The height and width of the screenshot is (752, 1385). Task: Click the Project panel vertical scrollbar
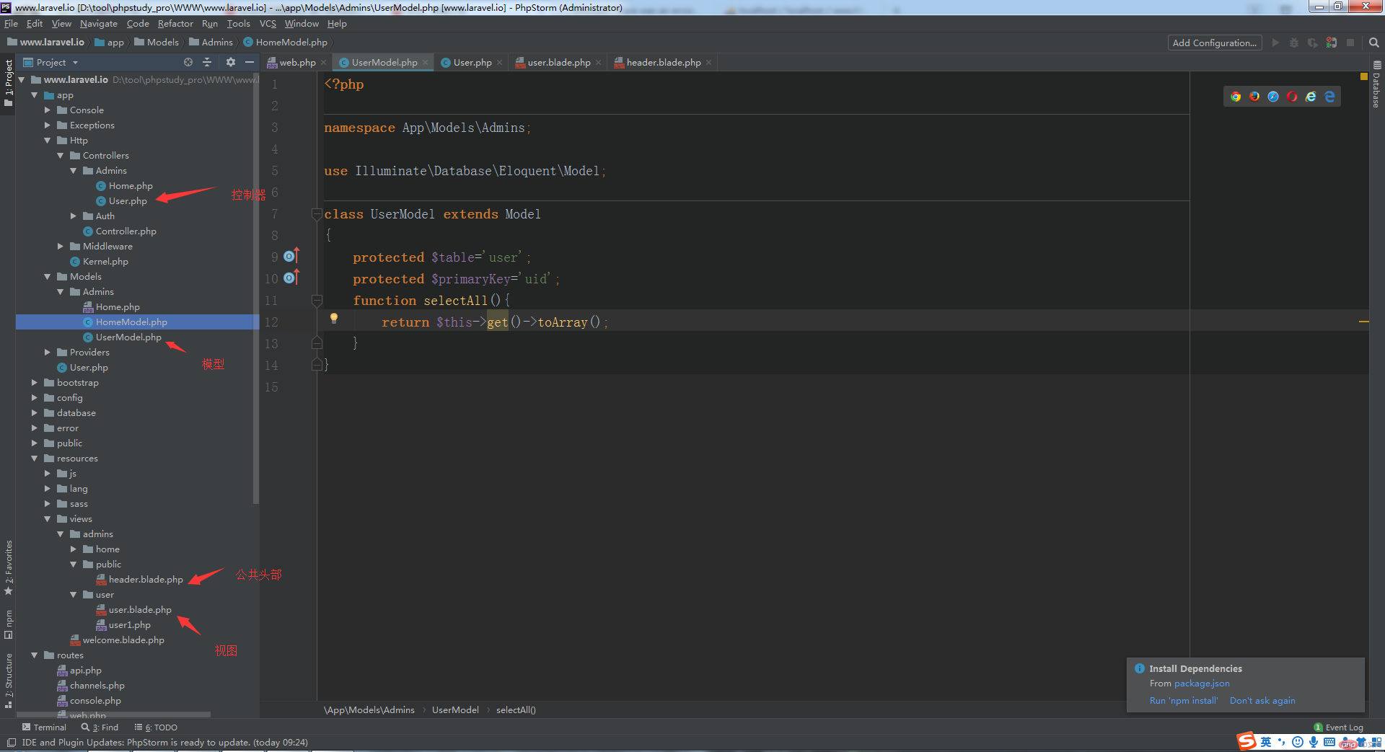256,288
